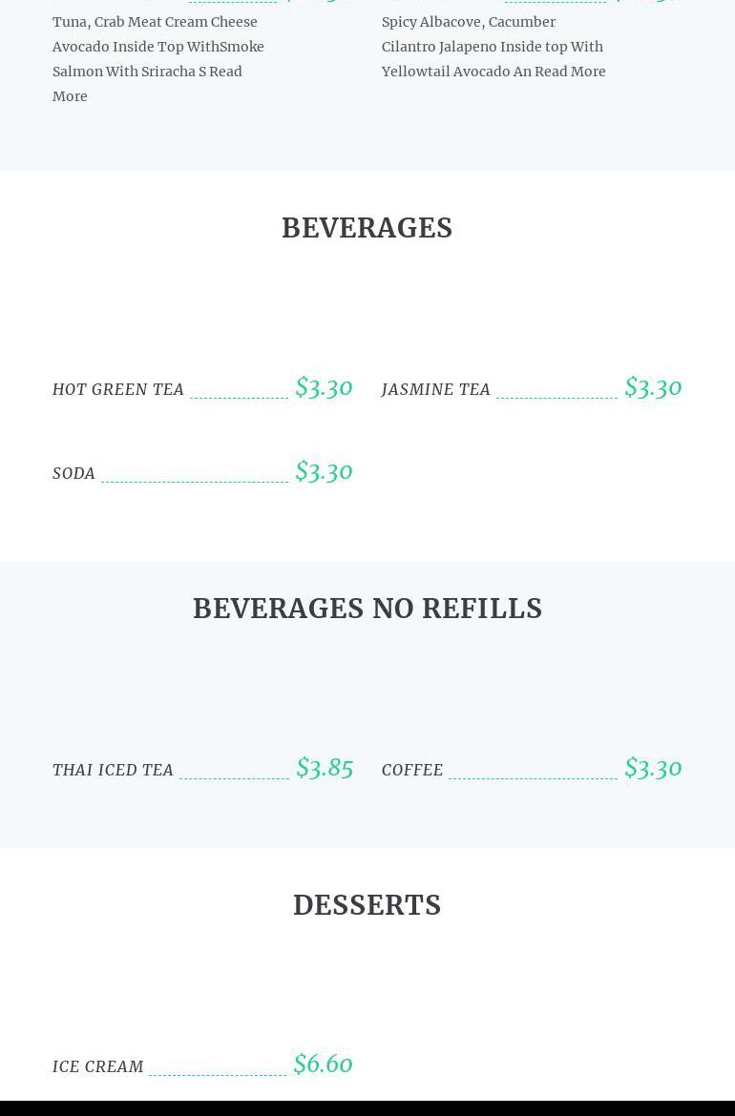The width and height of the screenshot is (735, 1116).
Task: Choose the Jasmine Tea menu item
Action: point(435,389)
